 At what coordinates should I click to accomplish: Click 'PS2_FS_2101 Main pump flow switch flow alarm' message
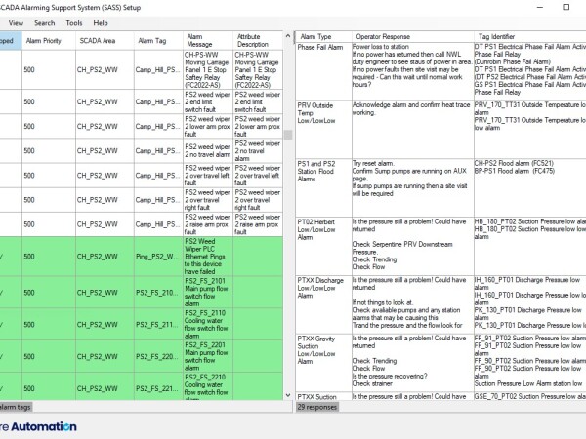pyautogui.click(x=208, y=293)
